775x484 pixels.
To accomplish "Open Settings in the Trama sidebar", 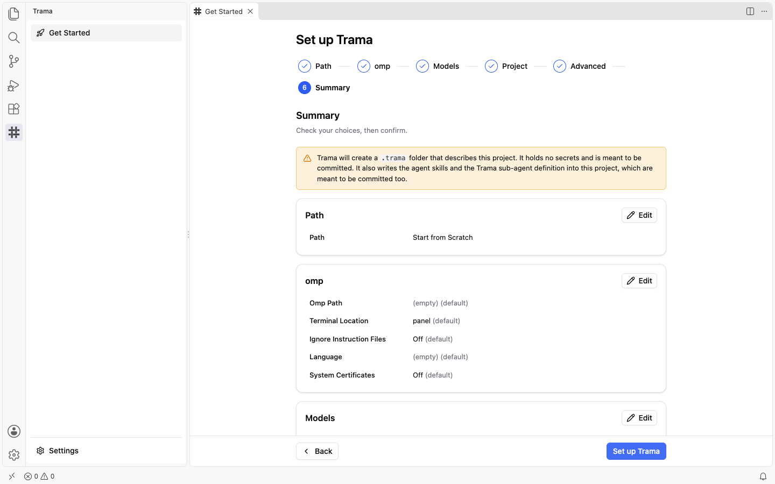I will point(106,451).
